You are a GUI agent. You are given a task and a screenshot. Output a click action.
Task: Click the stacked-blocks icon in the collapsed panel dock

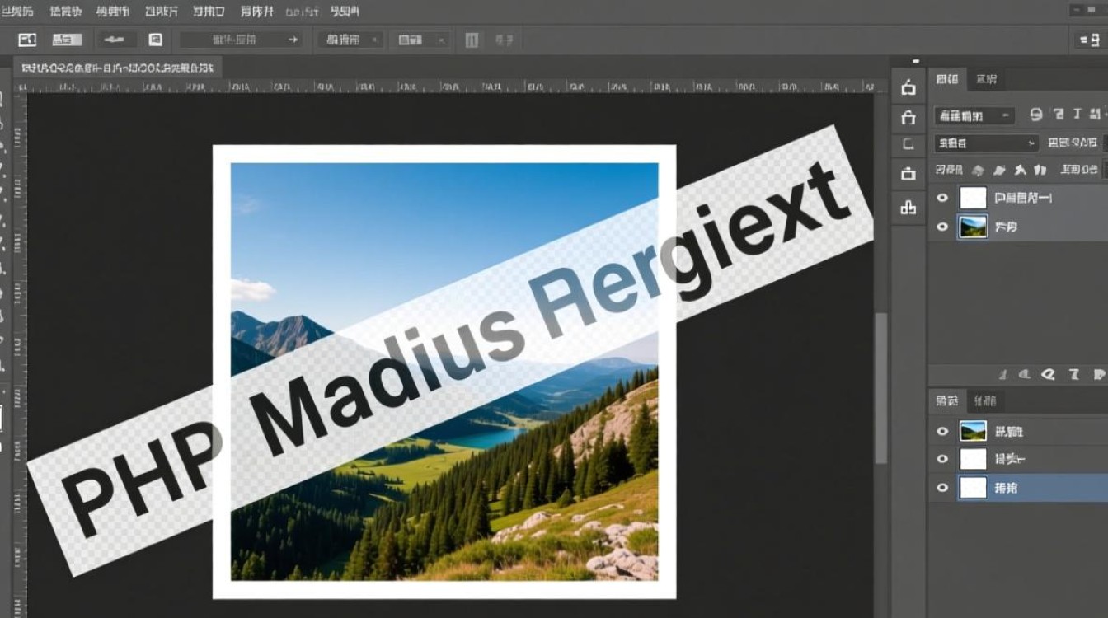click(x=908, y=207)
